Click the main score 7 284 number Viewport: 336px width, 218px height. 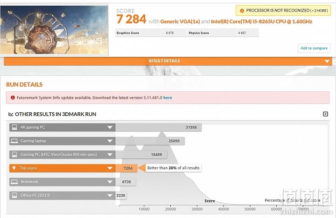[131, 19]
